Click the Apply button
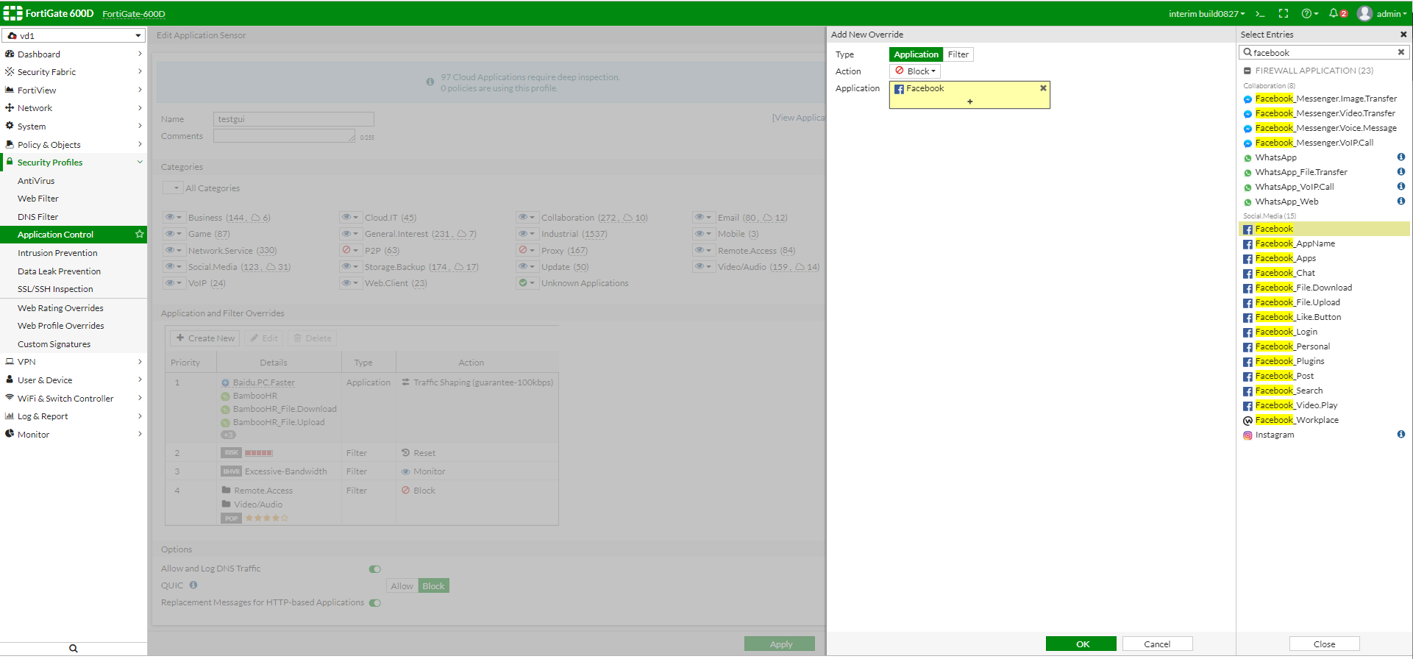The width and height of the screenshot is (1413, 659). click(780, 644)
